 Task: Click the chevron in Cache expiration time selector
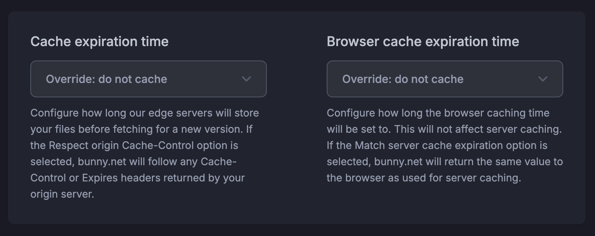(246, 79)
